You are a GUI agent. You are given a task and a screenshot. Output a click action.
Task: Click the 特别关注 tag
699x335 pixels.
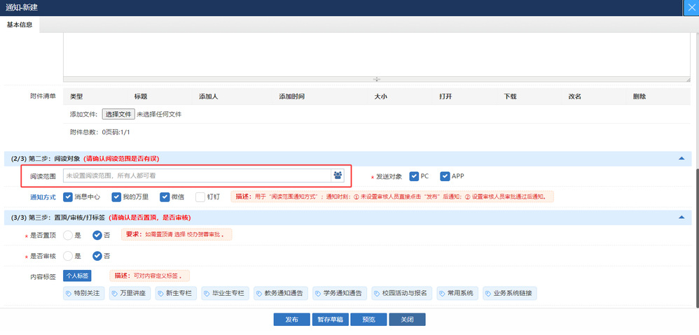84,293
